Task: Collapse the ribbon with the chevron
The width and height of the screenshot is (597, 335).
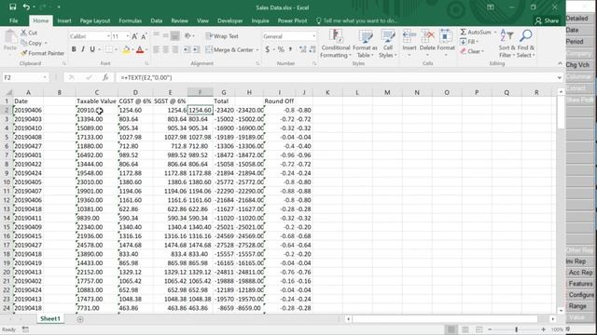Action: (560, 63)
